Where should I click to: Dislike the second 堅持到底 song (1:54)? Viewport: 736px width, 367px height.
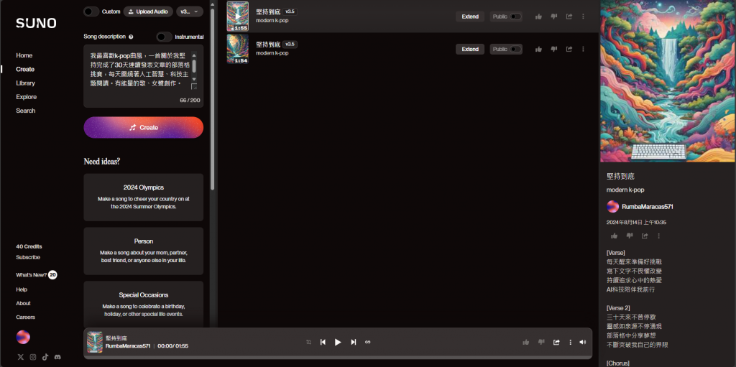[554, 49]
